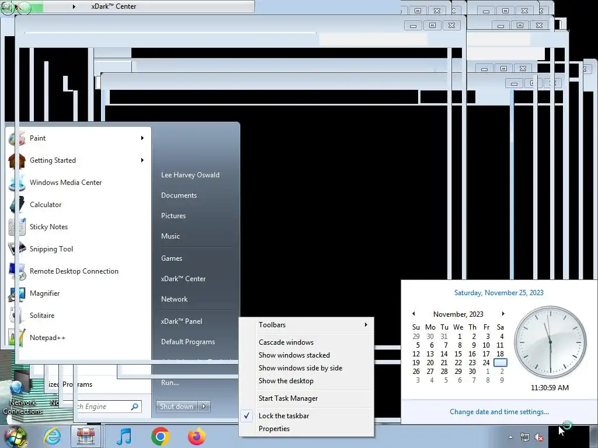598x448 pixels.
Task: Select the active store app on the taskbar
Action: tap(86, 436)
